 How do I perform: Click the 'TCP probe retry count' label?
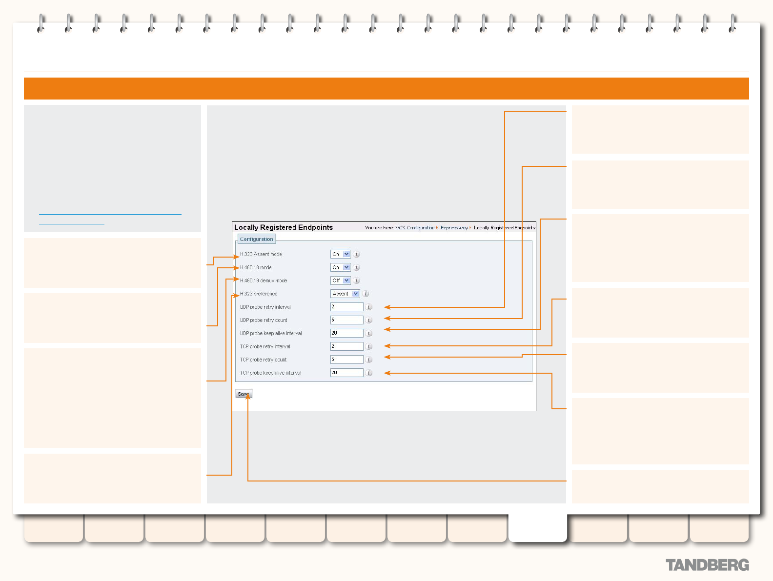click(264, 360)
